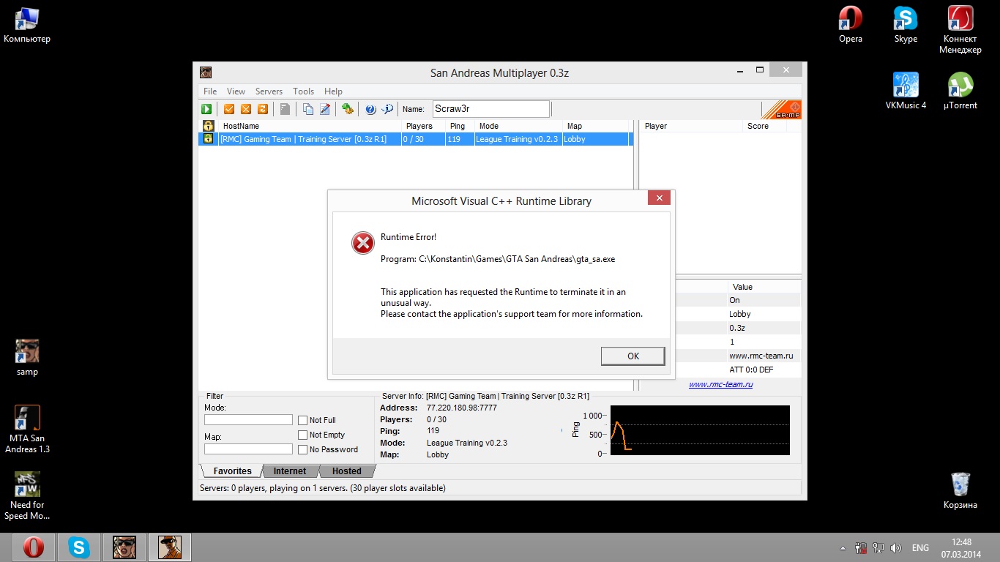Click the Score column header
The height and width of the screenshot is (562, 1000).
[765, 126]
